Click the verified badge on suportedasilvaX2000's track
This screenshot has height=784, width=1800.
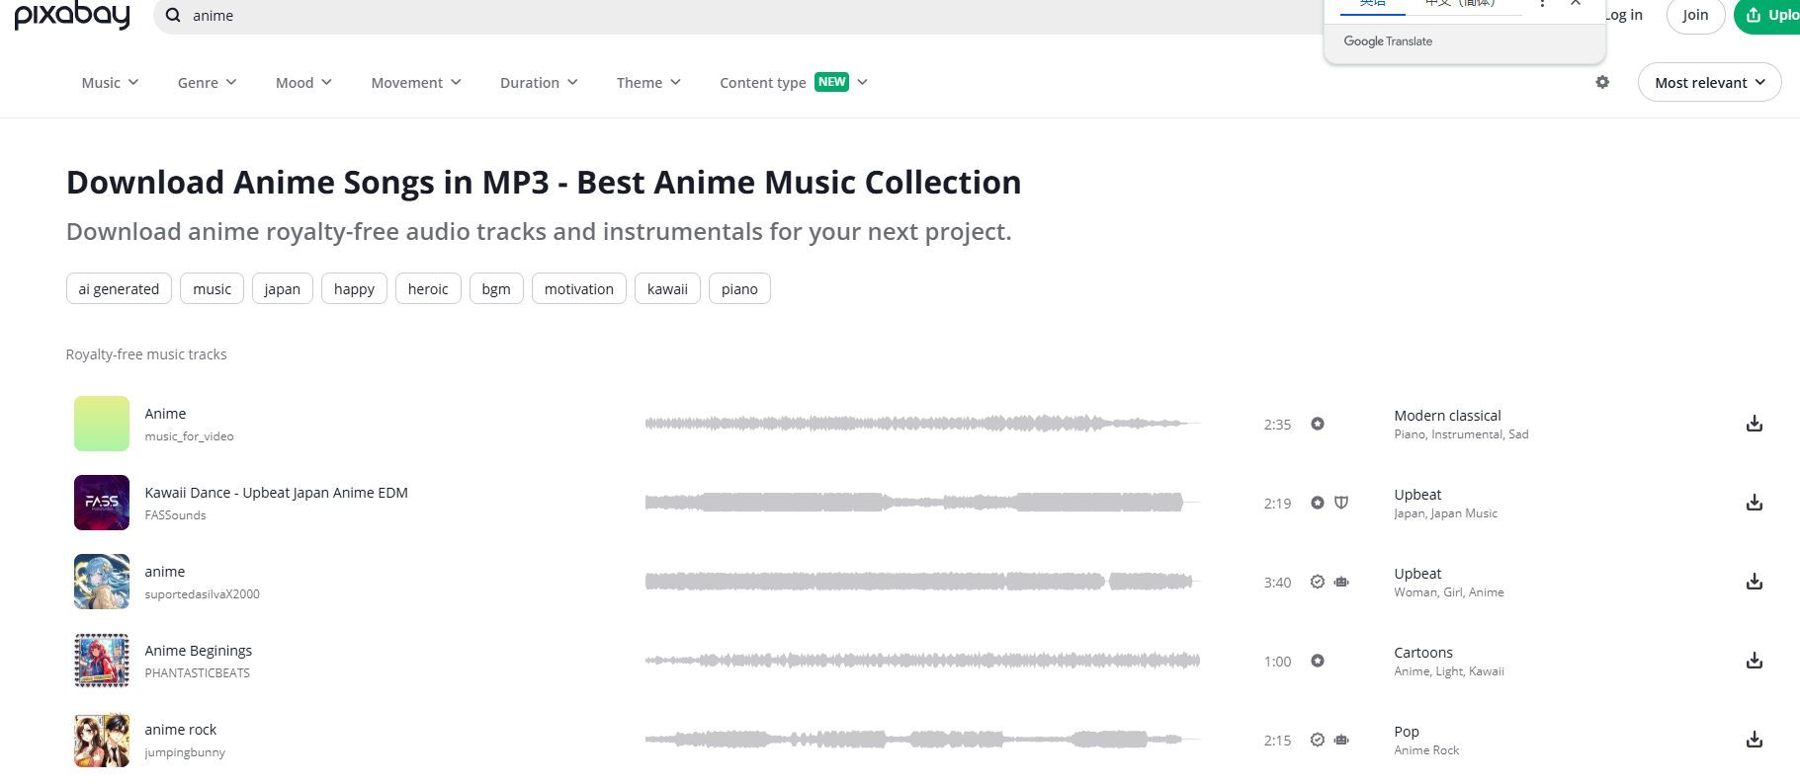pos(1318,582)
